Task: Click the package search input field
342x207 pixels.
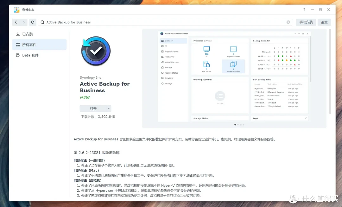Action: coord(165,22)
